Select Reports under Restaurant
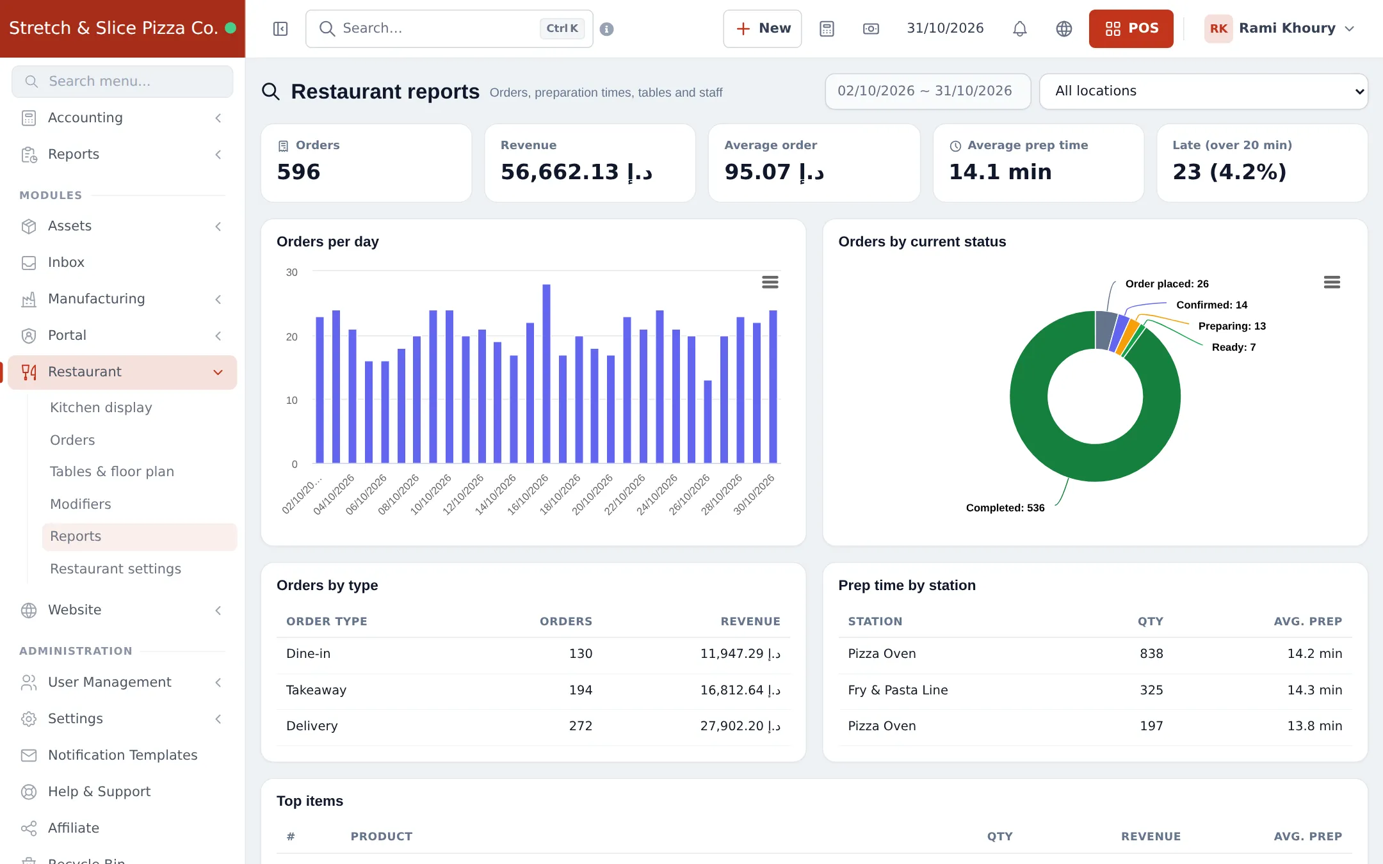 (x=140, y=536)
